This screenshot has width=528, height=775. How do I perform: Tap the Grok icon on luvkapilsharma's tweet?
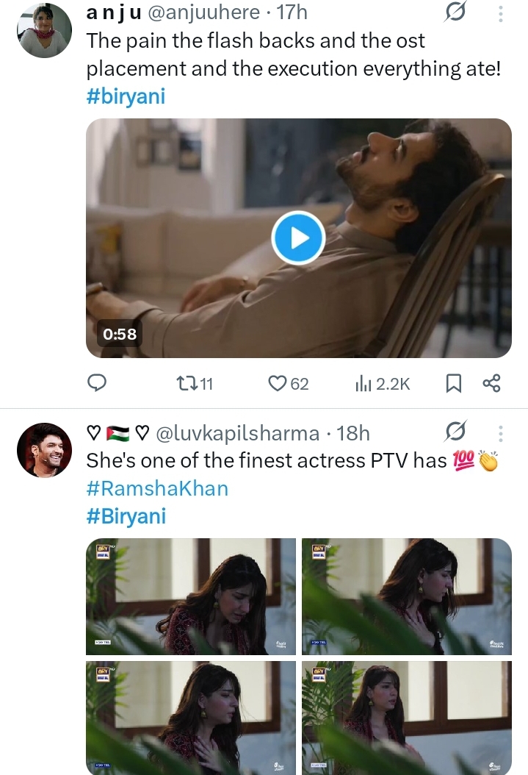coord(456,432)
